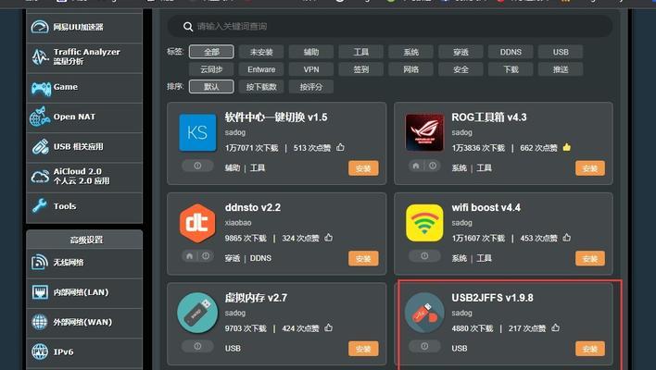The image size is (656, 370).
Task: Click the ROG工具箱 app logo
Action: click(x=424, y=132)
